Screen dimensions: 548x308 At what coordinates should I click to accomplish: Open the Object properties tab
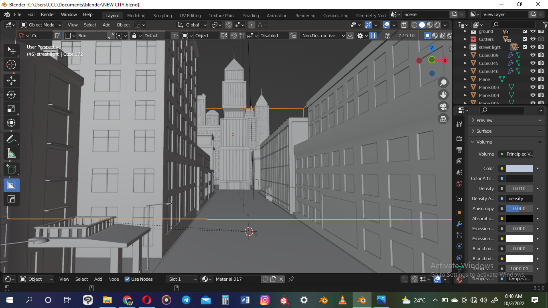459,212
